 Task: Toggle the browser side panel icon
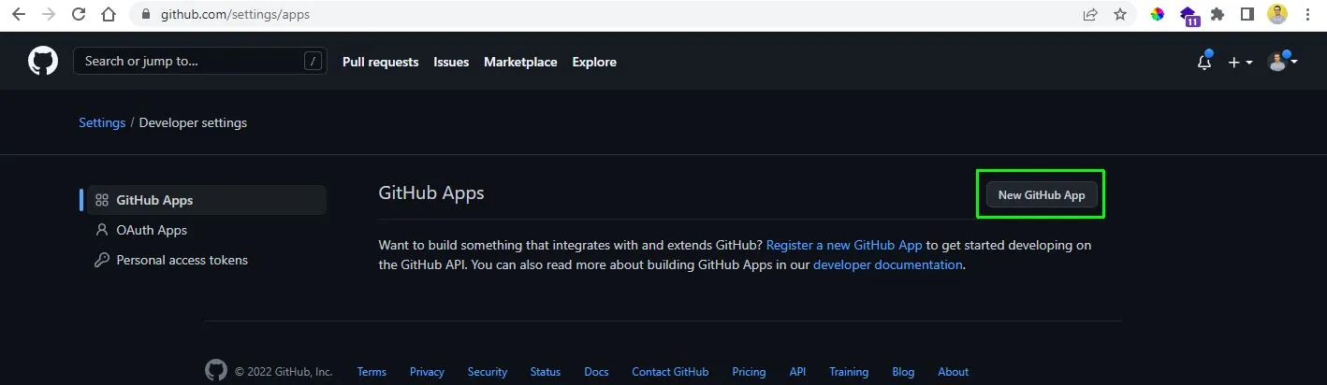pyautogui.click(x=1247, y=15)
